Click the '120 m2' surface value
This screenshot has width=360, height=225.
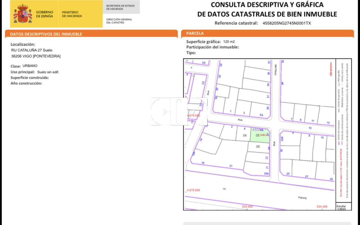(229, 42)
